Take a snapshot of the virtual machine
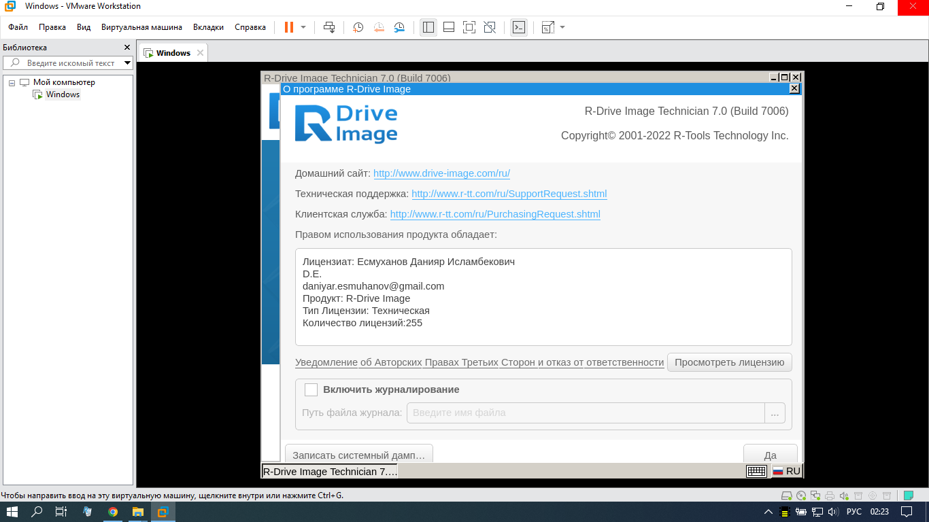Image resolution: width=929 pixels, height=522 pixels. click(358, 27)
